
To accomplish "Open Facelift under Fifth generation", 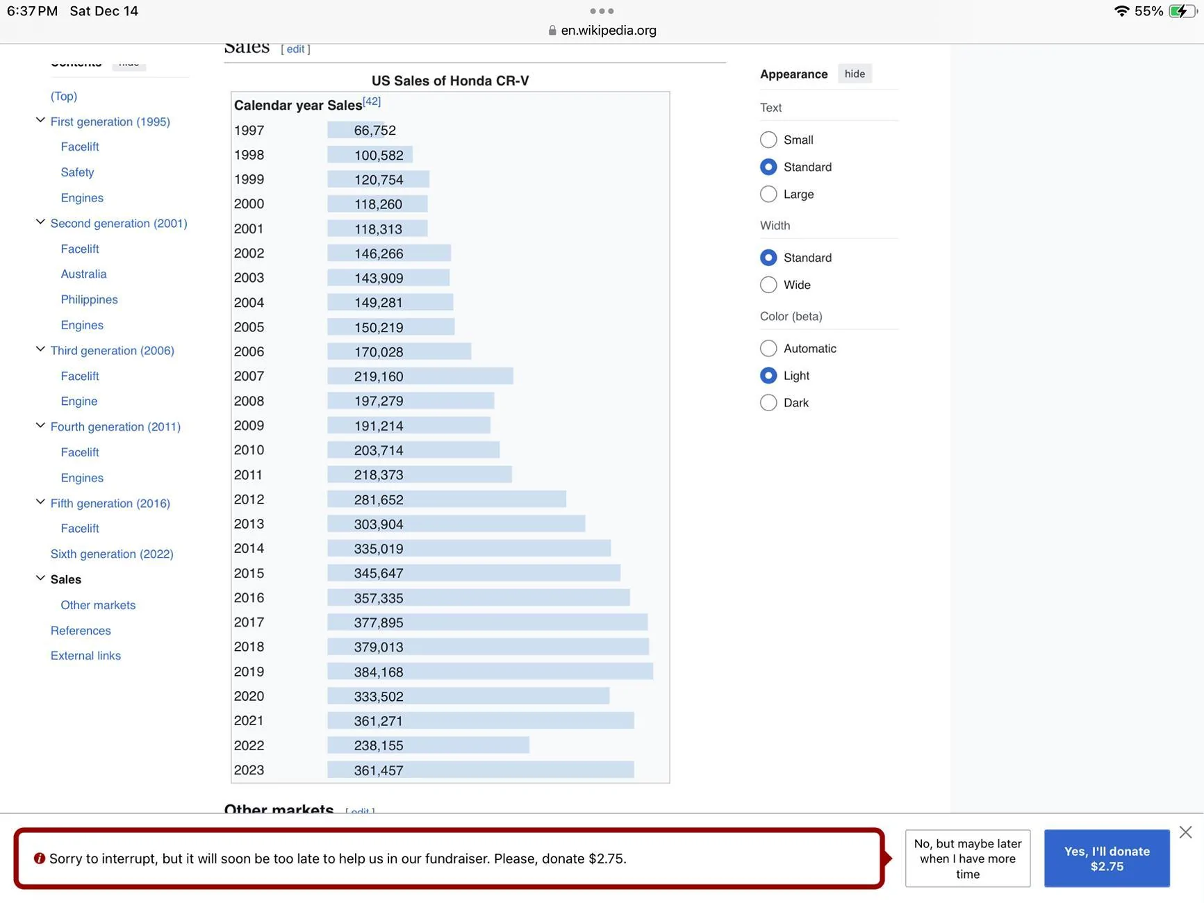I will pos(80,529).
